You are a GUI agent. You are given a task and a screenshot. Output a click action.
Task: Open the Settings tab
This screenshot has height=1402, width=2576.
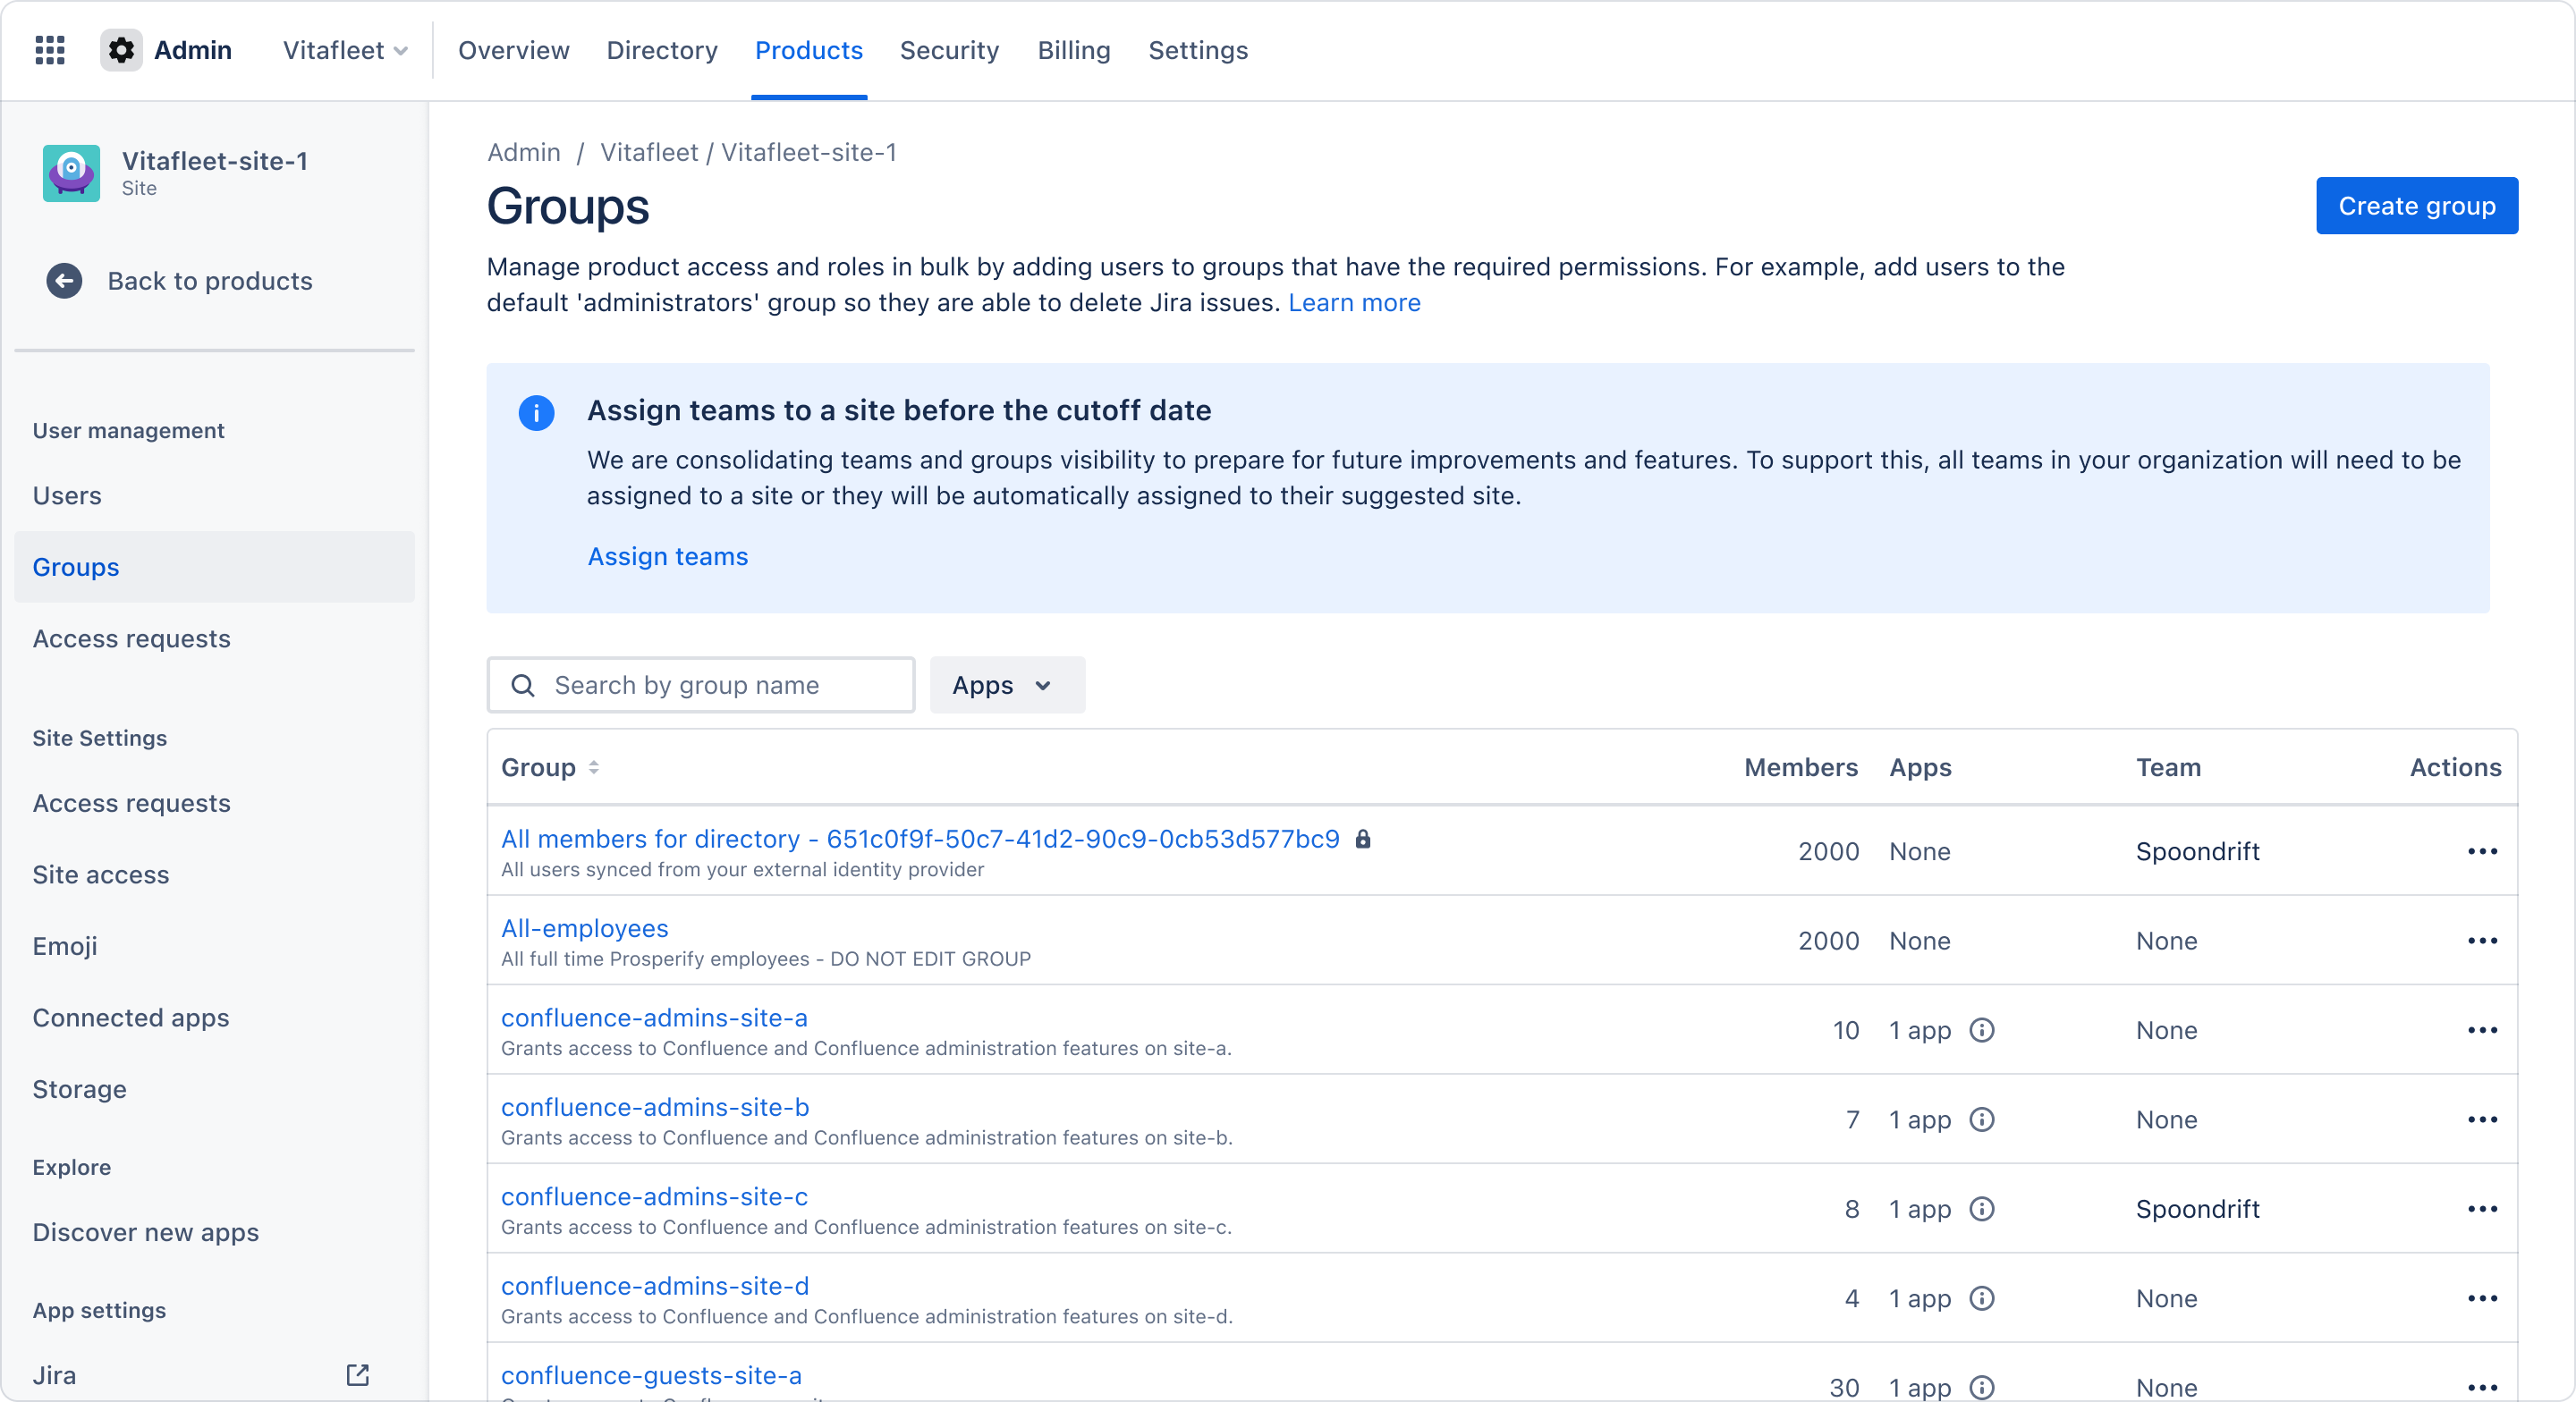click(x=1198, y=50)
